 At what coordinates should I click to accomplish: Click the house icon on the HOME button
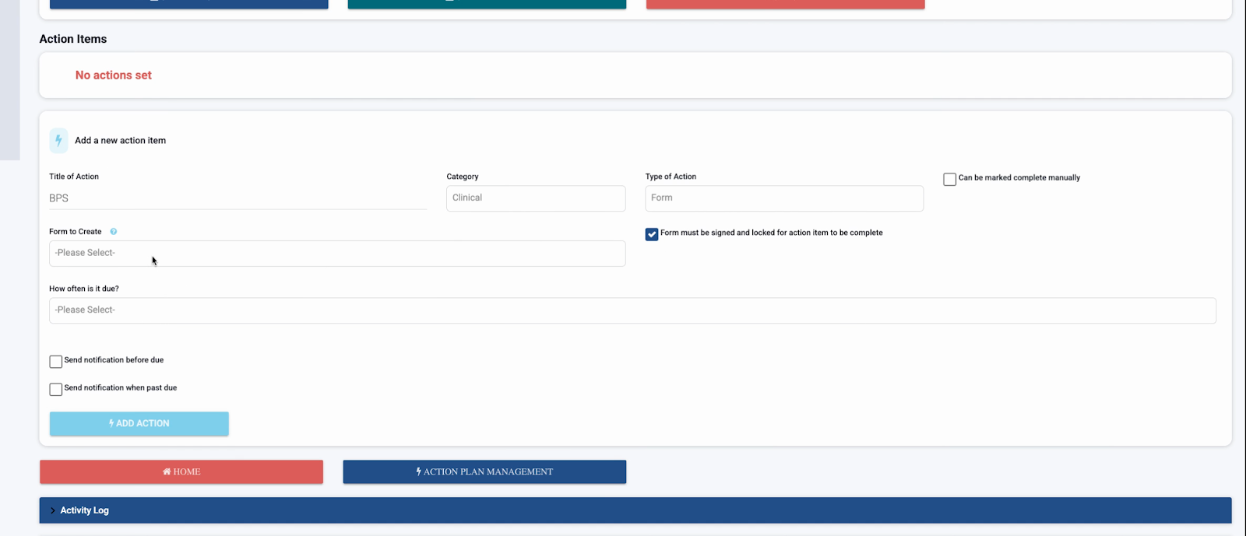[x=167, y=471]
